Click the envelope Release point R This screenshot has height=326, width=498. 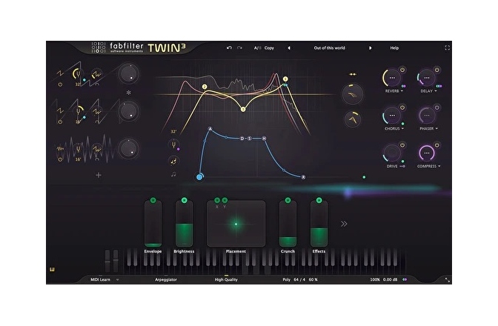(x=303, y=177)
